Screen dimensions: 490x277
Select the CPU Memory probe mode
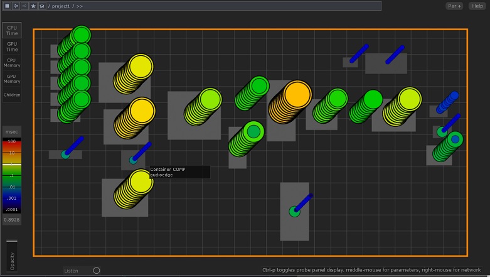12,62
